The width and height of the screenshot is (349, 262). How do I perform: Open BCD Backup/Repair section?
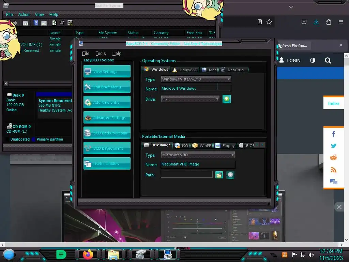tap(107, 133)
